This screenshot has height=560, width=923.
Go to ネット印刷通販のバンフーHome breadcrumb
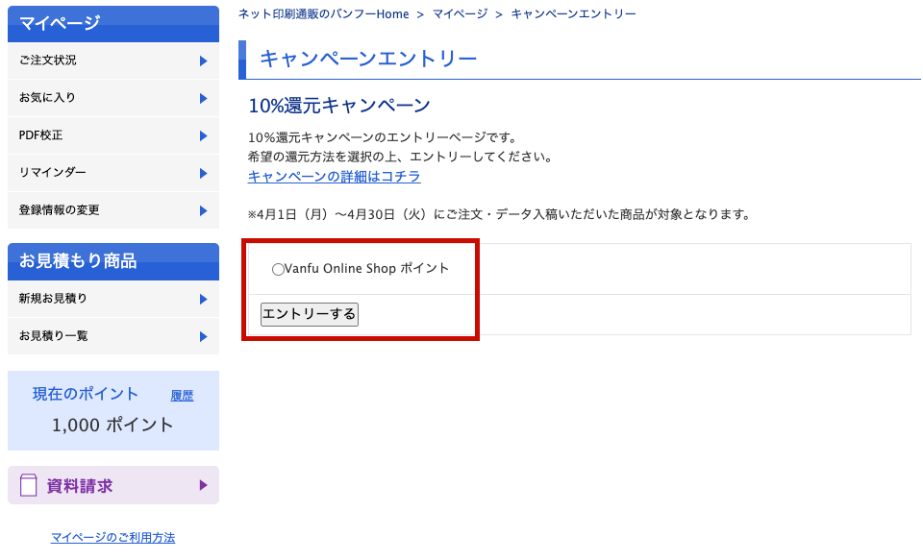pos(323,14)
